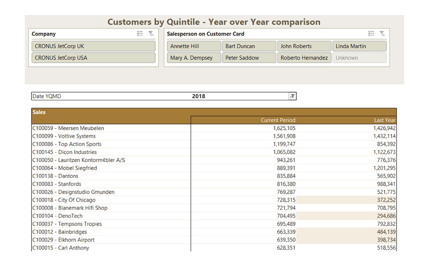Filter by salesperson John Roberts
Screen dimensions: 438x264
pyautogui.click(x=304, y=46)
